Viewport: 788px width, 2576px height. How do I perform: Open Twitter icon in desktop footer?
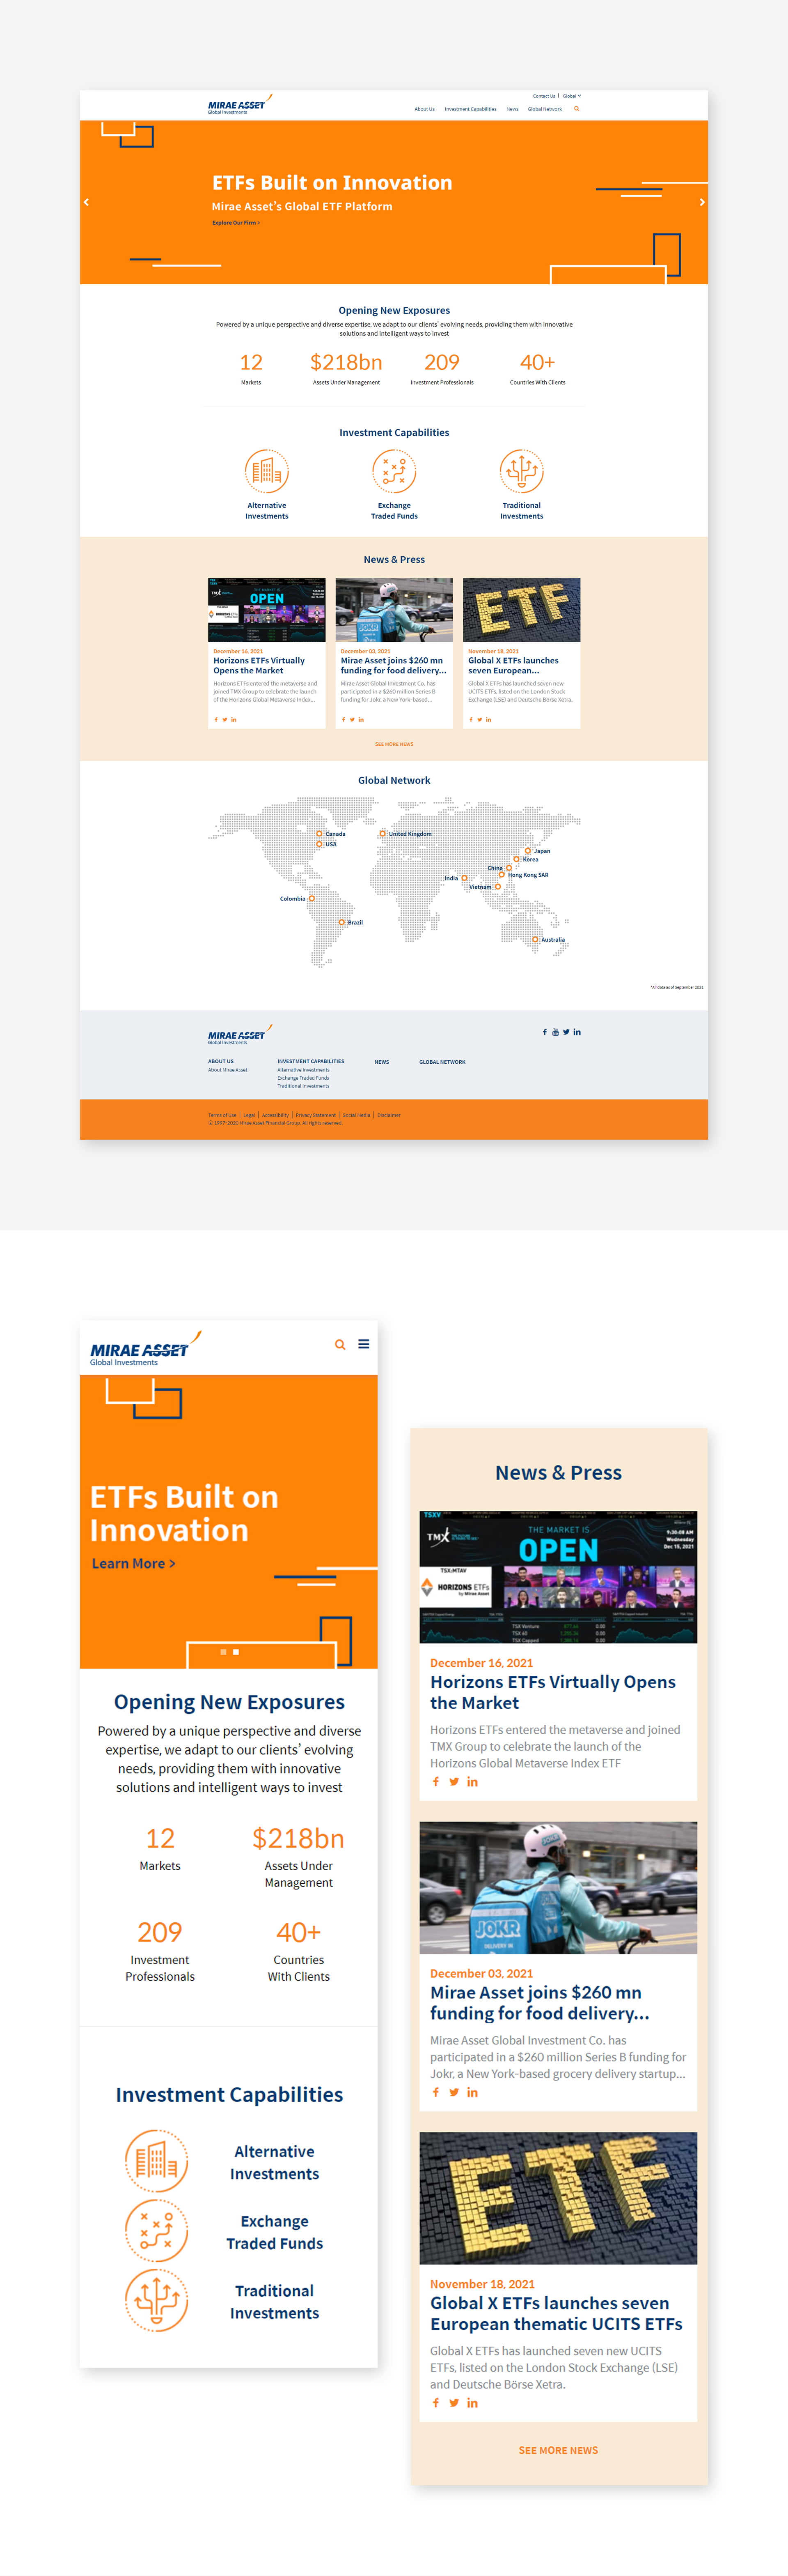pos(566,1032)
